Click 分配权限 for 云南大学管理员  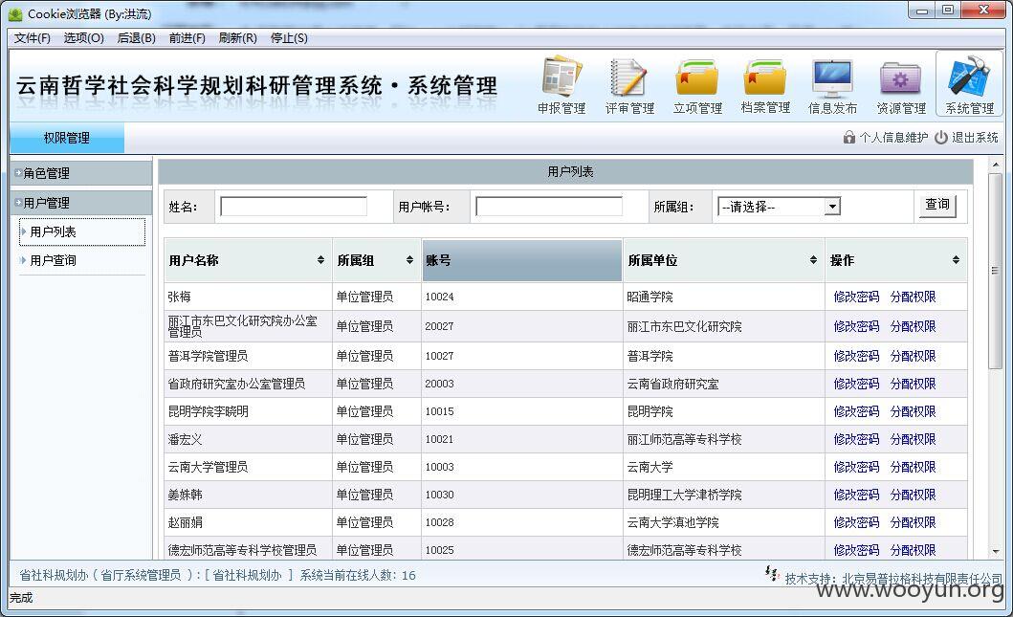pos(913,467)
